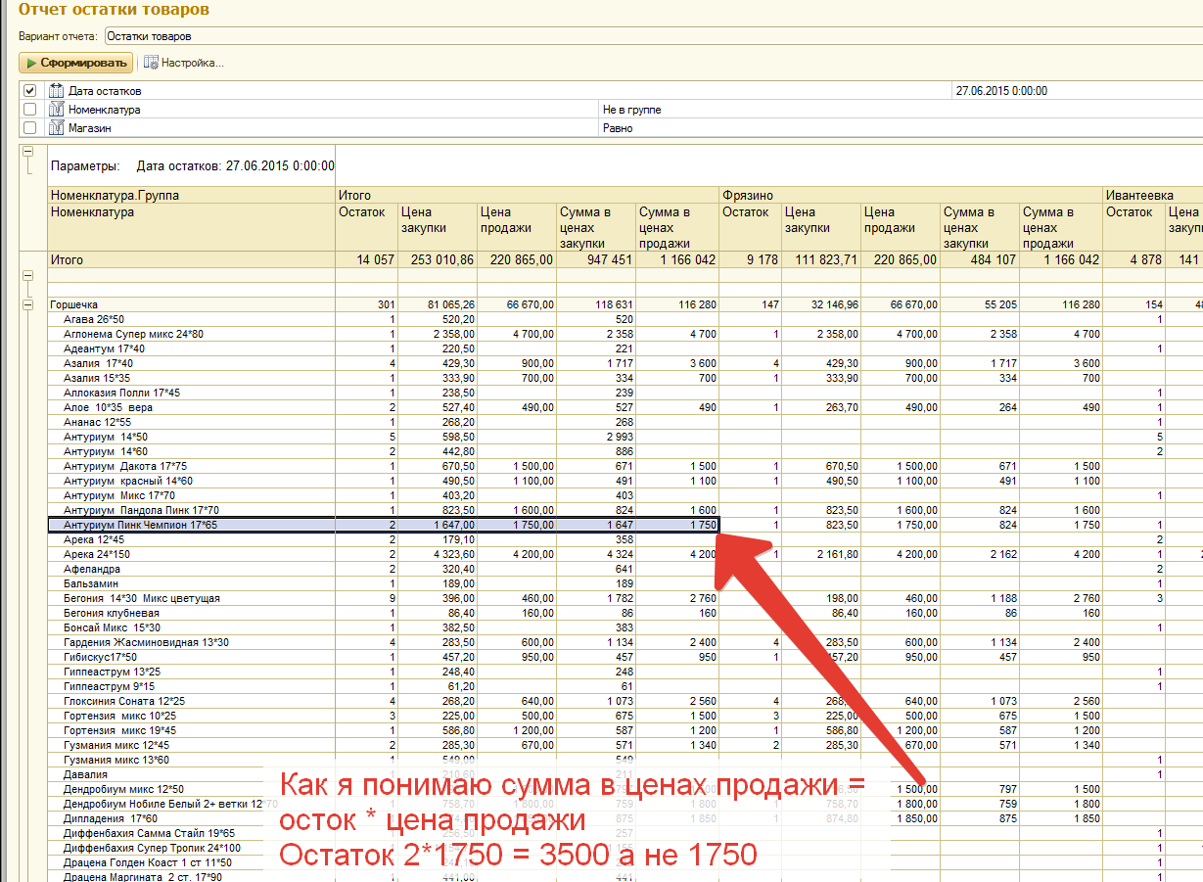
Task: Select the Горшечка group name cell
Action: 74,305
